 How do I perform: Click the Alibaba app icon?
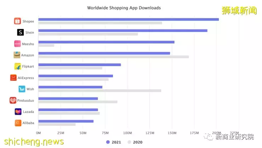(18, 123)
